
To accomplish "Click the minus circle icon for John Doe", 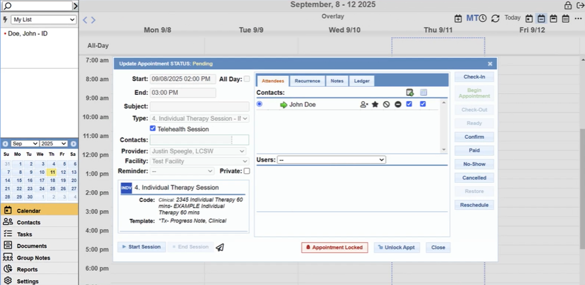I will (398, 104).
